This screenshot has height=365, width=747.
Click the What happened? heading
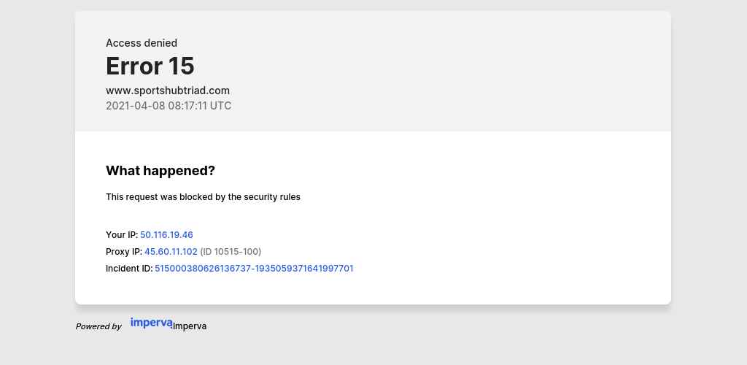point(160,171)
